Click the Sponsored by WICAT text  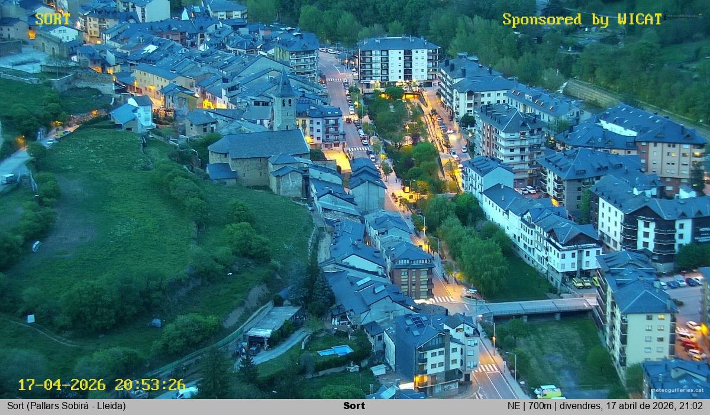coord(582,20)
